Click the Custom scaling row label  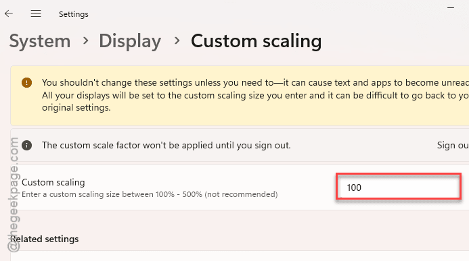53,182
